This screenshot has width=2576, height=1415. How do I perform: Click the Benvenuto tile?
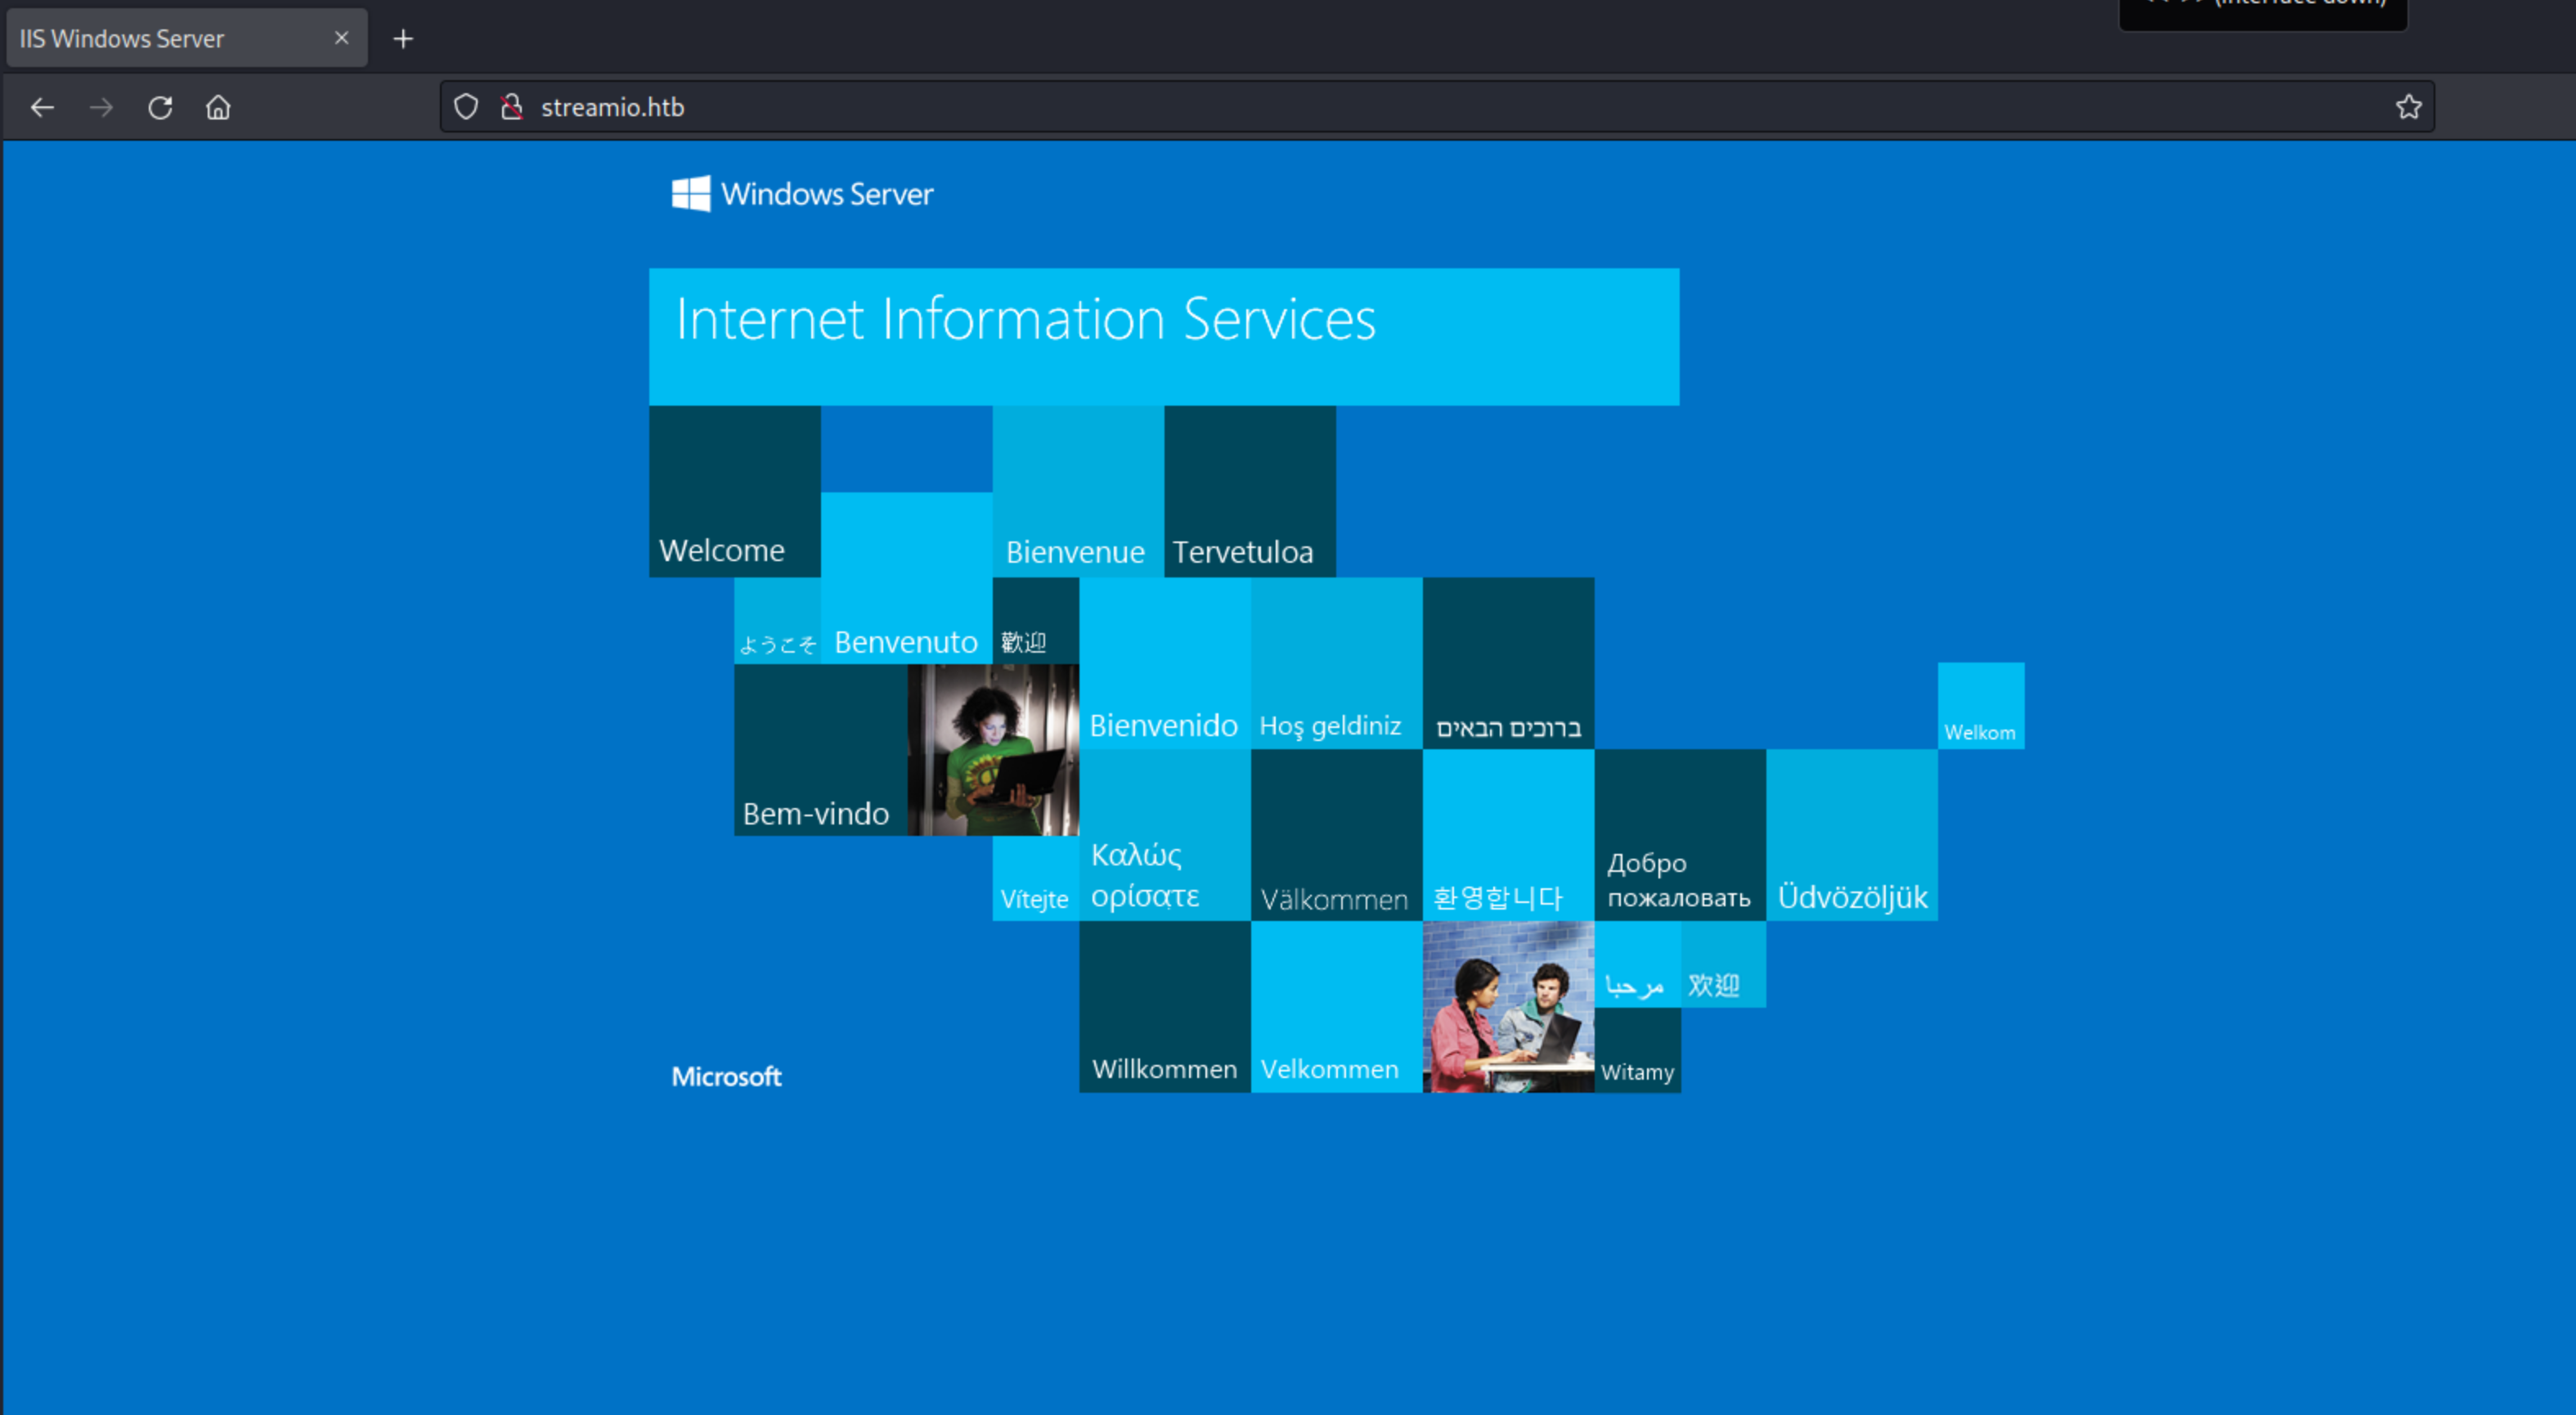coord(907,577)
